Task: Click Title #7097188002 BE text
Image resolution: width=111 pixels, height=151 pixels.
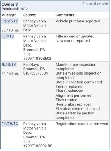Action: pos(38,144)
